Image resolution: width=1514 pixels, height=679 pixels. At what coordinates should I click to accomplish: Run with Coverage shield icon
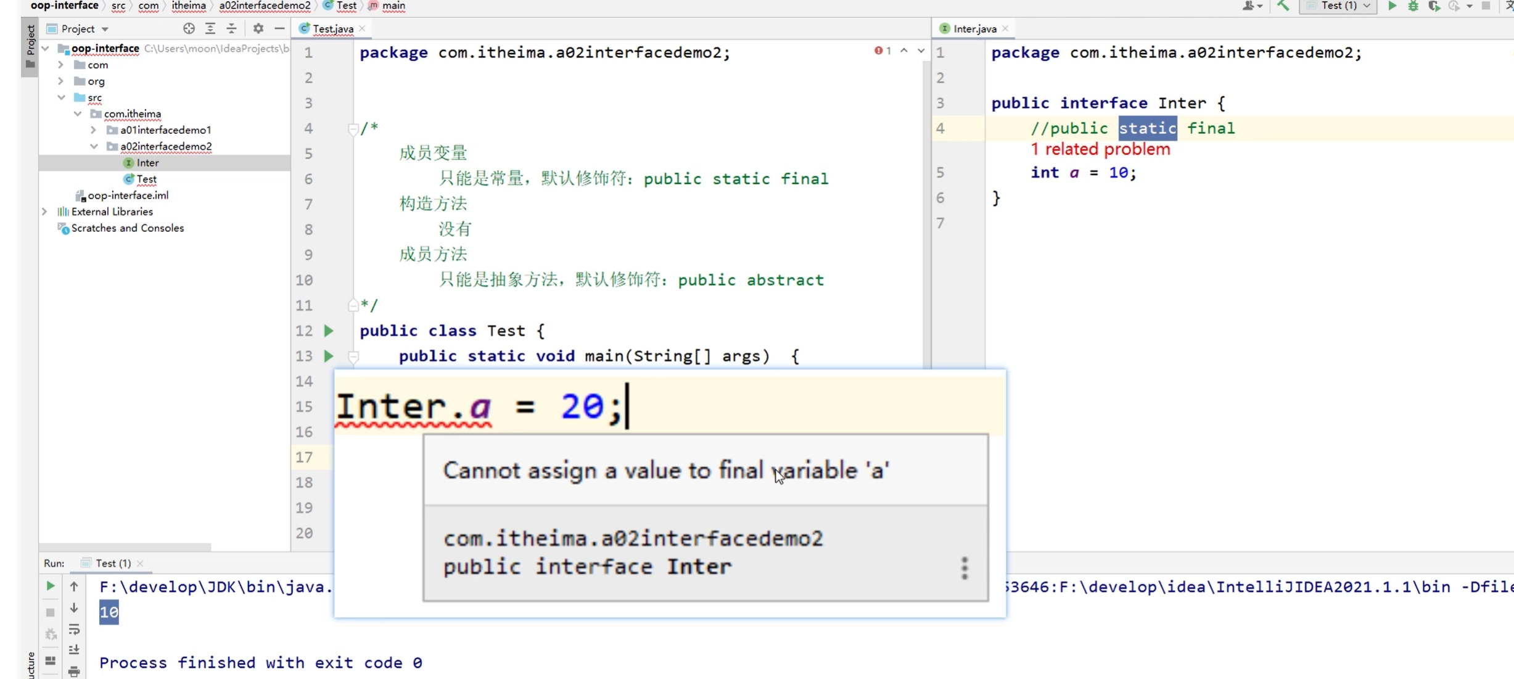(x=1434, y=6)
